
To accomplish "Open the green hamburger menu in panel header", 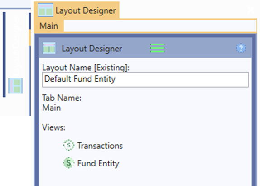I will point(157,48).
